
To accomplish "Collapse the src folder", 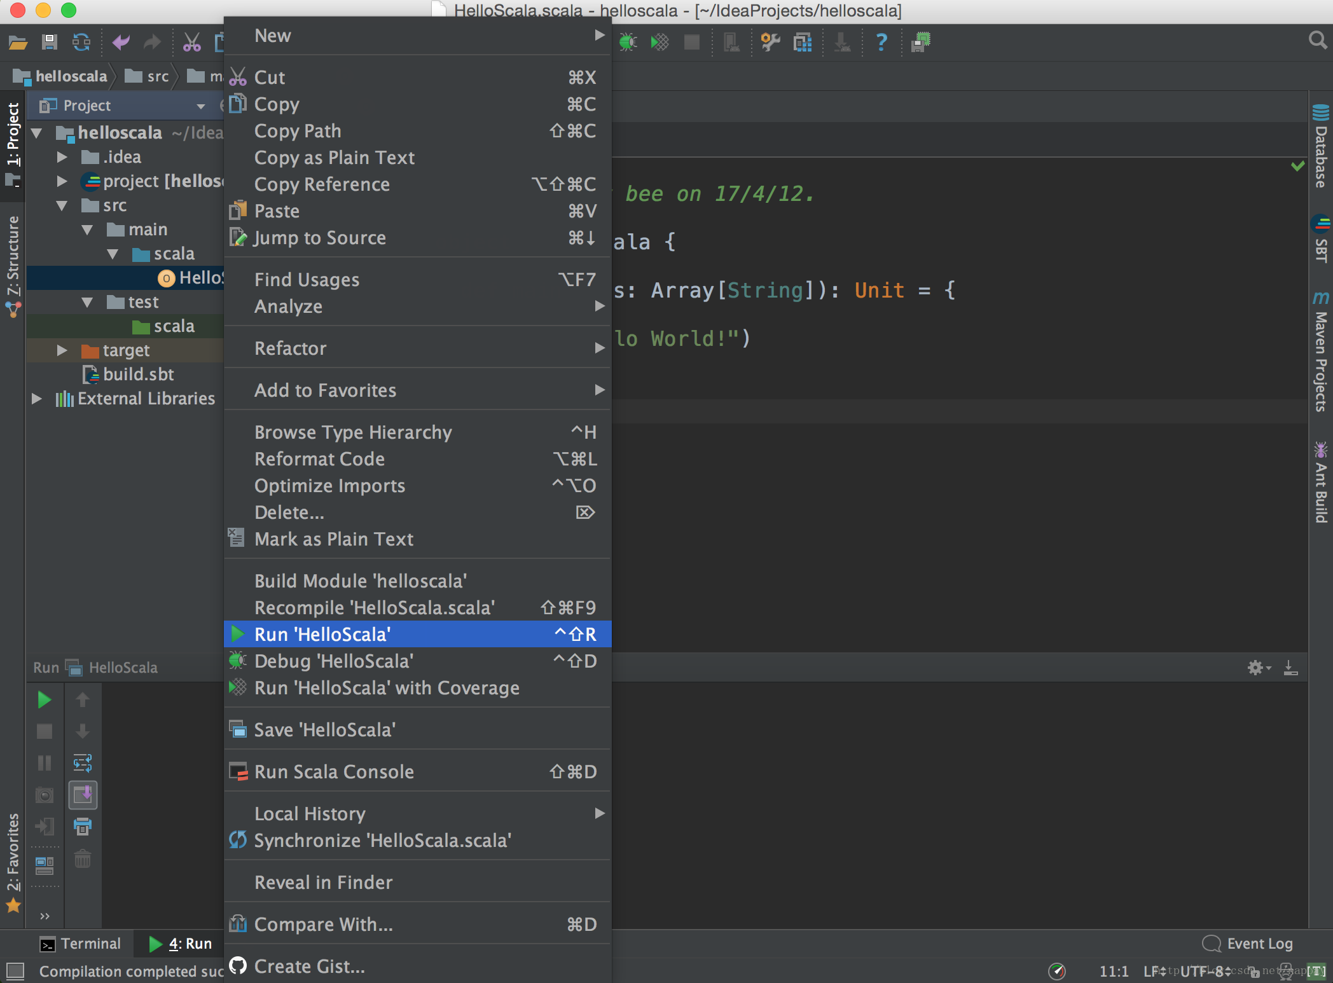I will (x=62, y=205).
